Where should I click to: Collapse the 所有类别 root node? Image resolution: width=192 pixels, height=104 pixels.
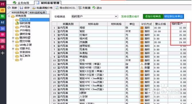click(9, 16)
